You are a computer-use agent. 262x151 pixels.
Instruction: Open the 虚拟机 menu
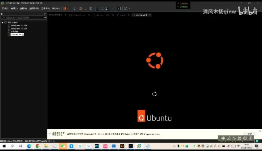point(34,8)
